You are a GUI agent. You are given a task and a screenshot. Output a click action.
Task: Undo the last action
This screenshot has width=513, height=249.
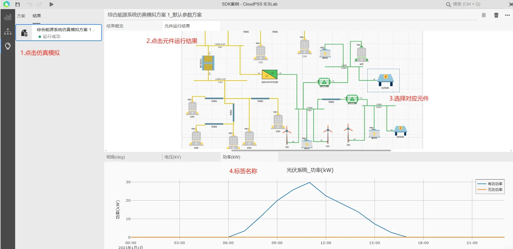coord(30,4)
